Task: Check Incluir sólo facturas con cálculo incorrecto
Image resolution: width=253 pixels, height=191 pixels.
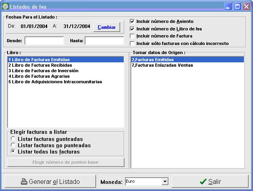Action: click(132, 43)
